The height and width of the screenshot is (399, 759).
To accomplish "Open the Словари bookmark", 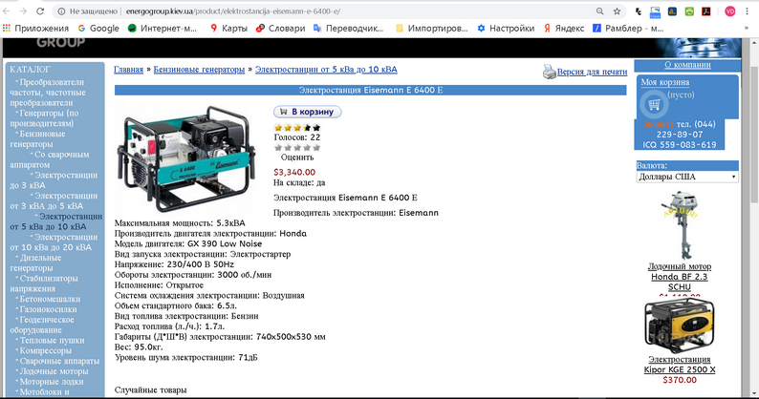I will [281, 29].
